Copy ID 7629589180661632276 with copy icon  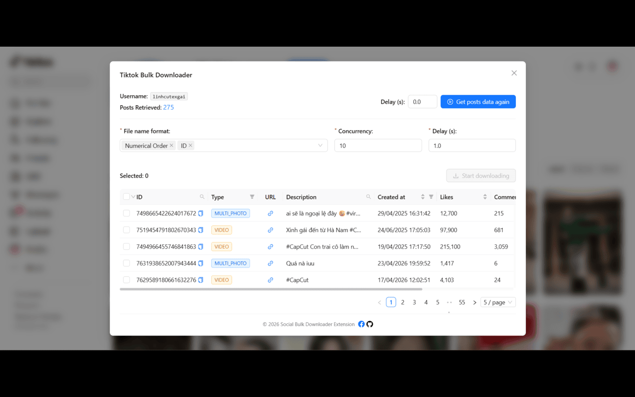click(201, 280)
